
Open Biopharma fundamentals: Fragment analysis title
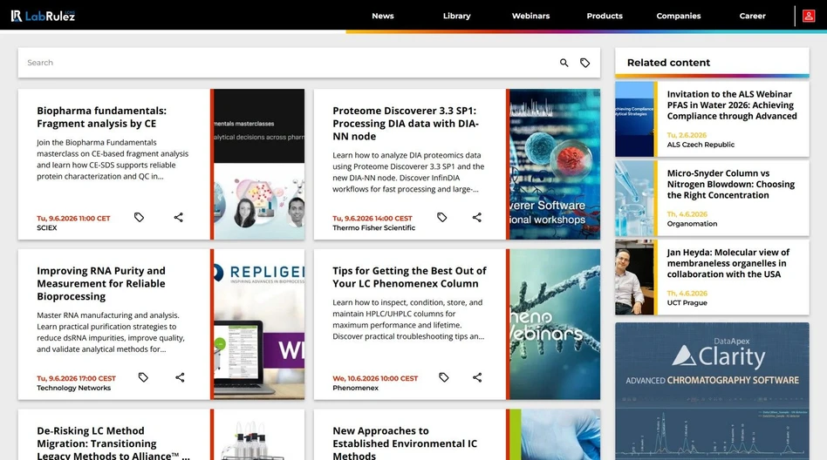(x=101, y=117)
